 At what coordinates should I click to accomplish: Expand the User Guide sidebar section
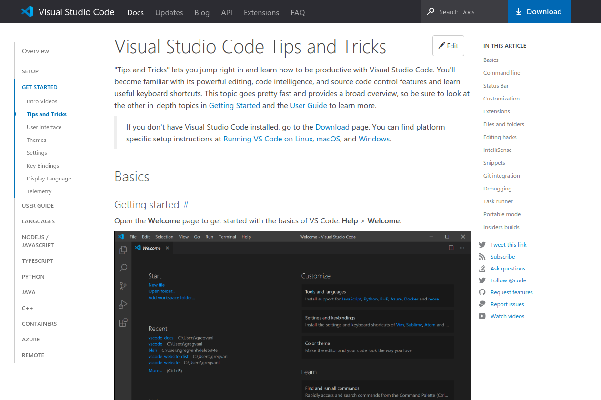pos(38,206)
